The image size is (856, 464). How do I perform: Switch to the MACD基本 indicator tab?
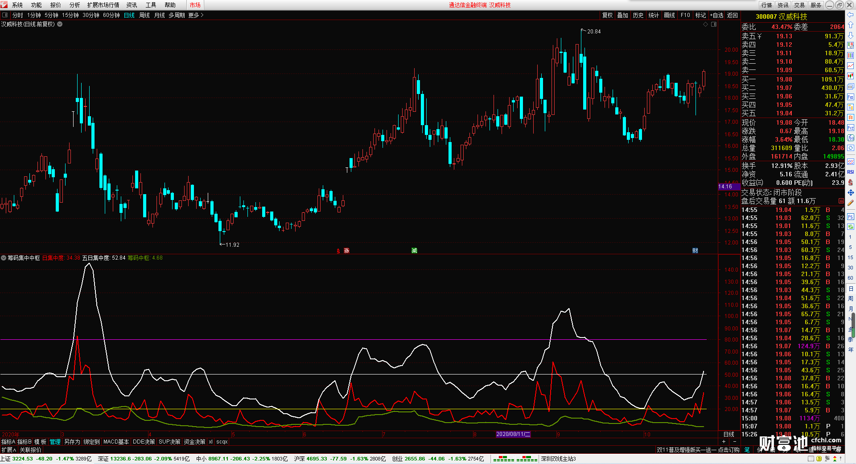click(x=116, y=442)
